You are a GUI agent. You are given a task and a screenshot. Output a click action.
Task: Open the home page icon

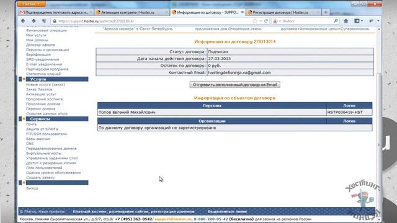346,21
